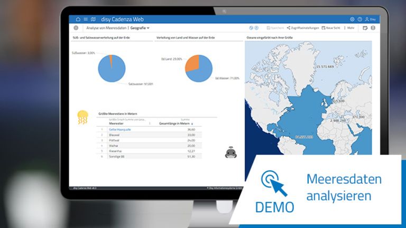Open the settings gear in the header

pos(353,19)
